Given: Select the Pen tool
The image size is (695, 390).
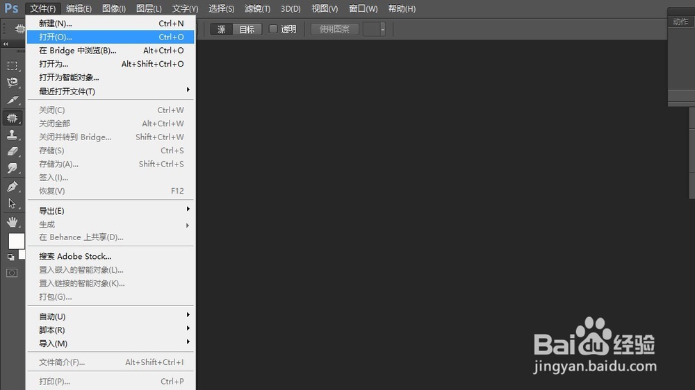Looking at the screenshot, I should 13,187.
